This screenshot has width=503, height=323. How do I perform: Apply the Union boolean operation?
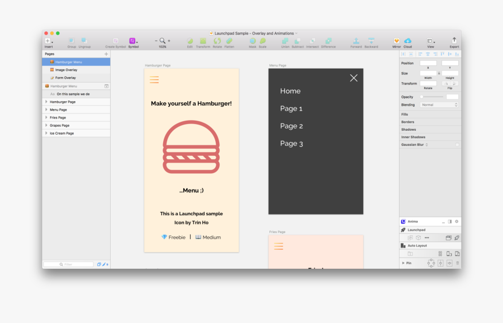[x=285, y=41]
